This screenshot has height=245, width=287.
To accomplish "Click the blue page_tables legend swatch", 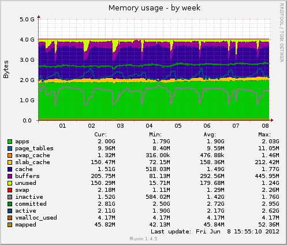I will [x=10, y=149].
